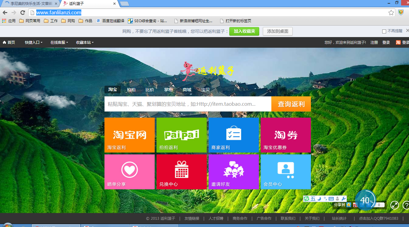Join the QQ群7941083 footer link
Screen dimensions: 409x227
379,218
